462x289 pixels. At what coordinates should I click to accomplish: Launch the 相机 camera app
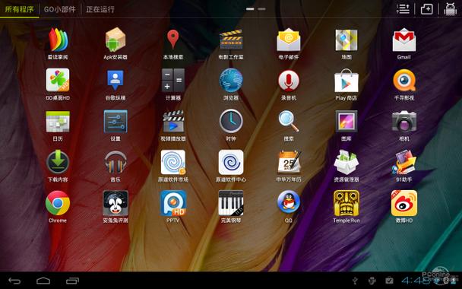click(x=404, y=121)
